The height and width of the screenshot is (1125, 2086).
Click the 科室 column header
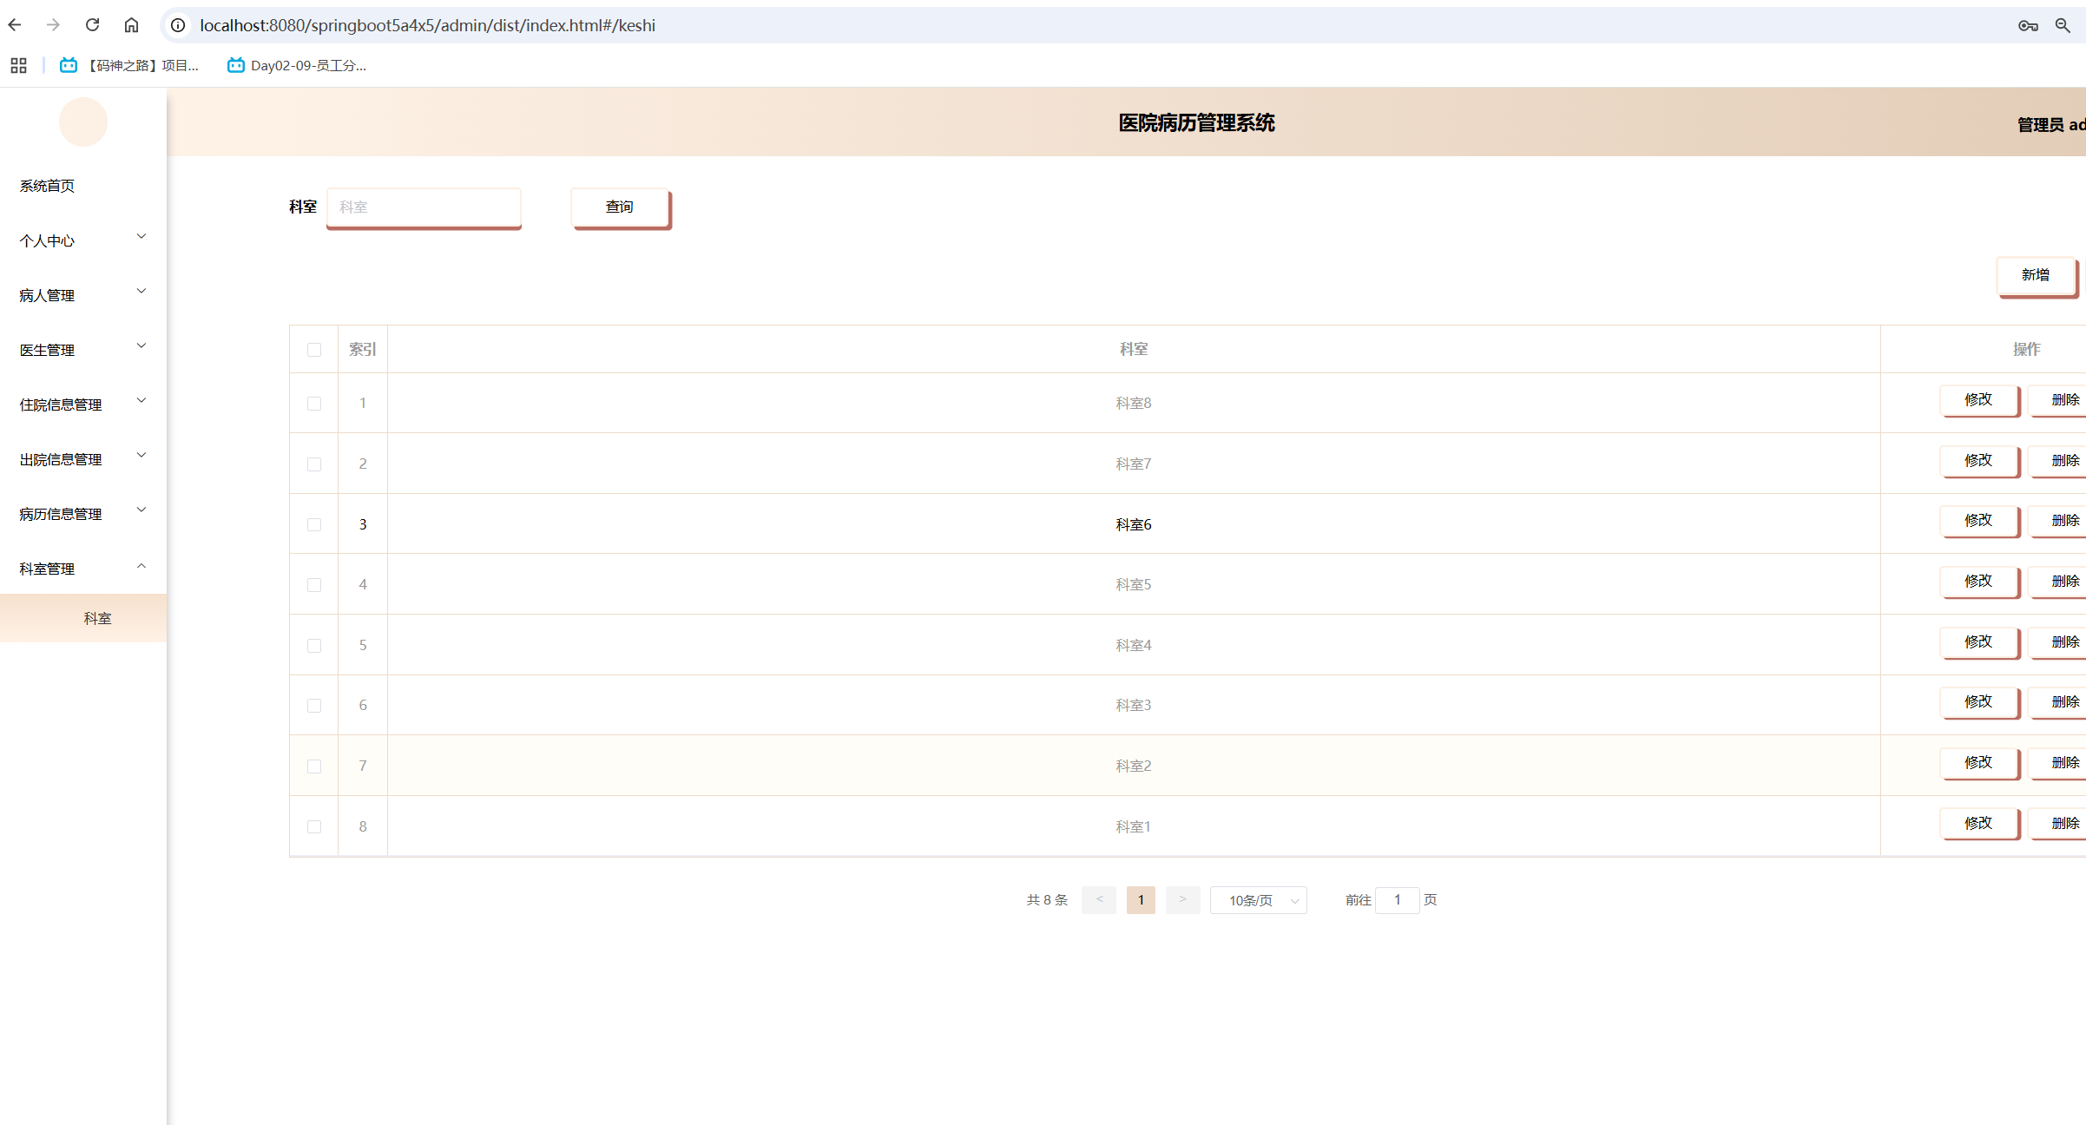(1134, 349)
